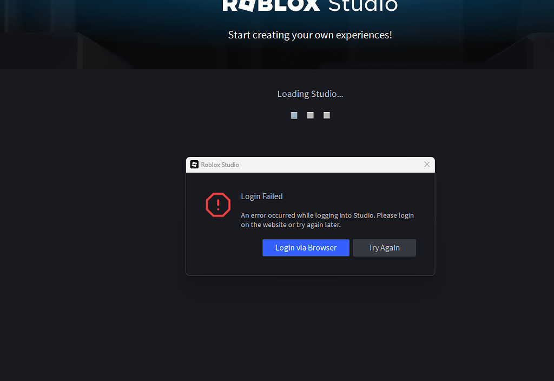The image size is (554, 381).
Task: Click the red error octagon icon
Action: tap(218, 205)
